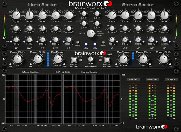Click the Pre EQ meter label

click(x=133, y=79)
